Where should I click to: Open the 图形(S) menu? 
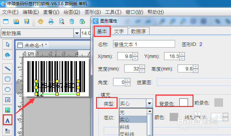point(93,12)
